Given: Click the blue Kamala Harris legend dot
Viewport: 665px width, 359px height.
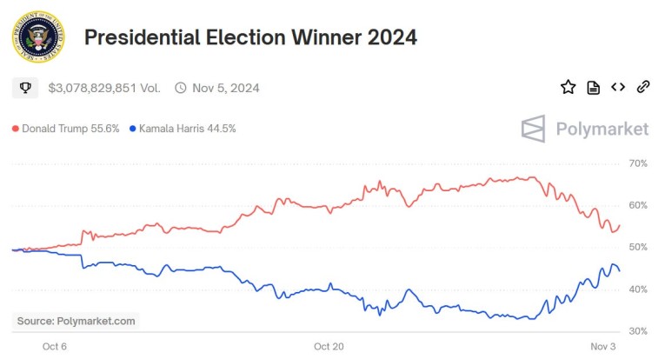Looking at the screenshot, I should click(x=132, y=129).
